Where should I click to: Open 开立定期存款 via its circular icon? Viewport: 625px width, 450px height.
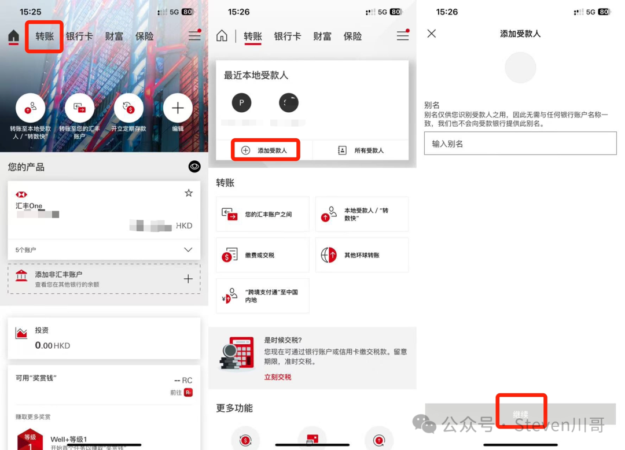[x=128, y=108]
